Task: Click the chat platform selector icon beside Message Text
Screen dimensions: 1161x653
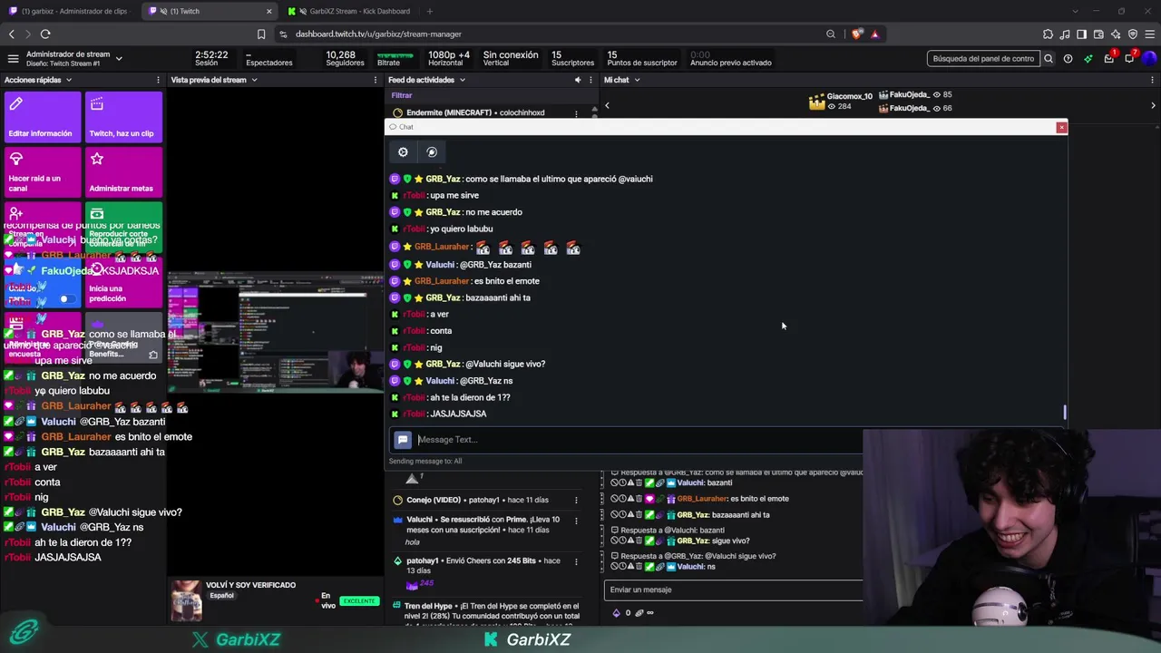Action: click(403, 440)
